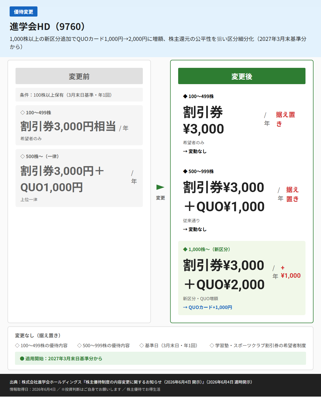321x403 pixels.
Task: Click the 500〜999株の優待内容 item
Action: [x=103, y=346]
